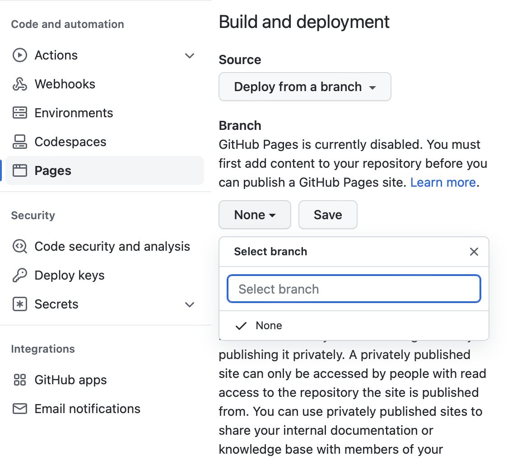This screenshot has height=460, width=512.
Task: Click the Codespaces icon
Action: tap(19, 142)
